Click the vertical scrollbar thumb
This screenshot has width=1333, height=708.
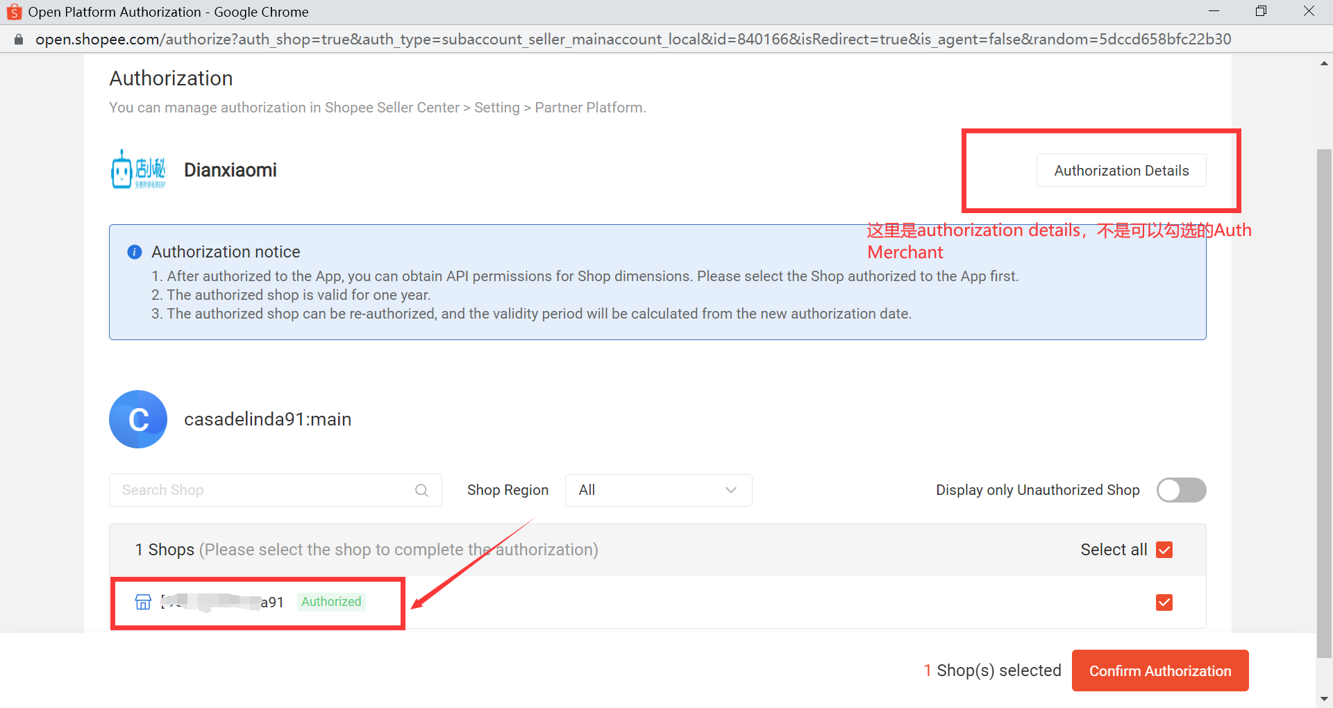[x=1324, y=403]
